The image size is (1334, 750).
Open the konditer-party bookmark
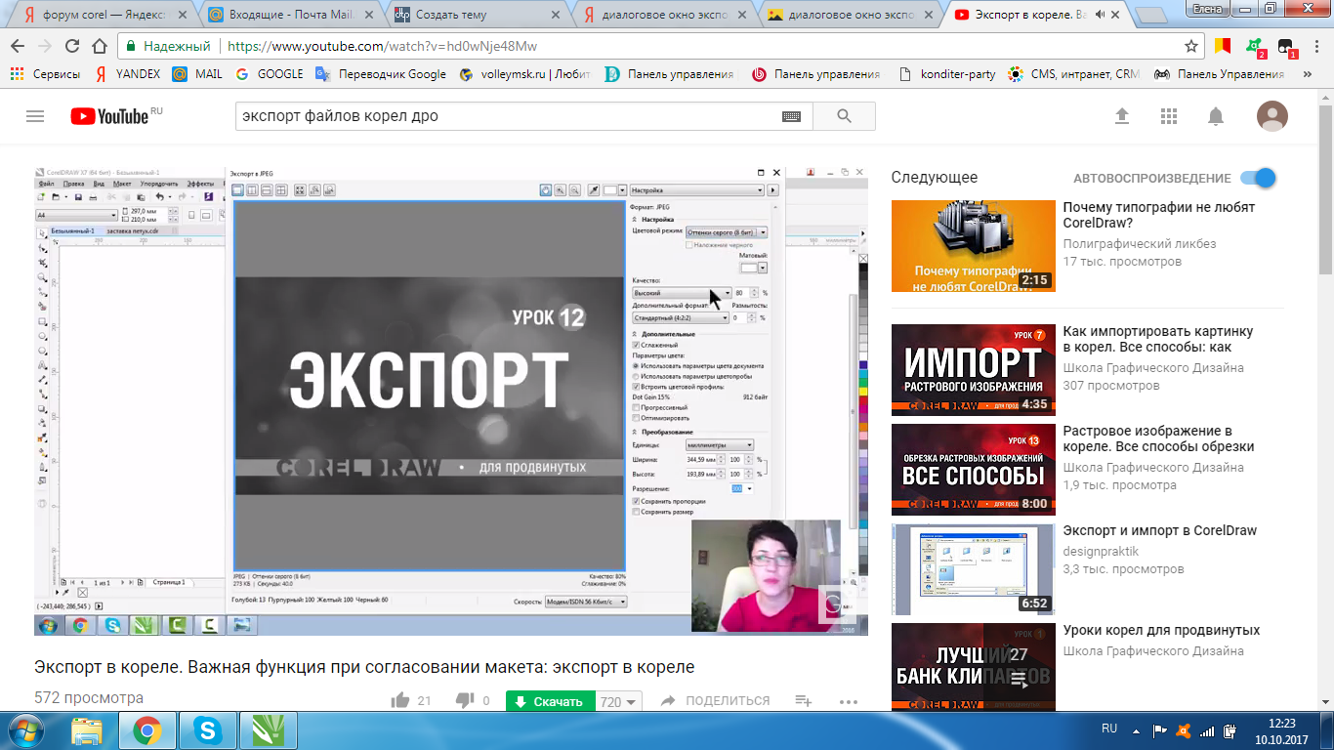(x=946, y=73)
